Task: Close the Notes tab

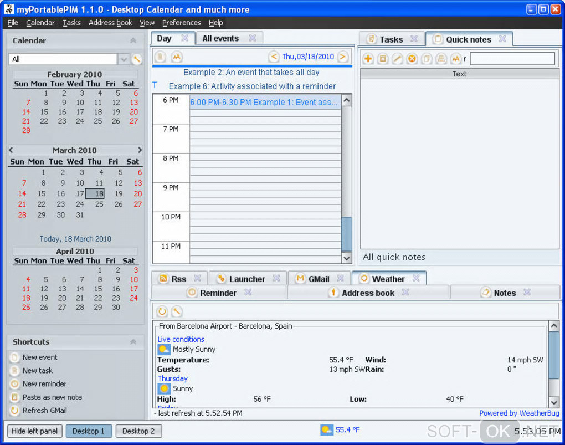Action: tap(527, 292)
